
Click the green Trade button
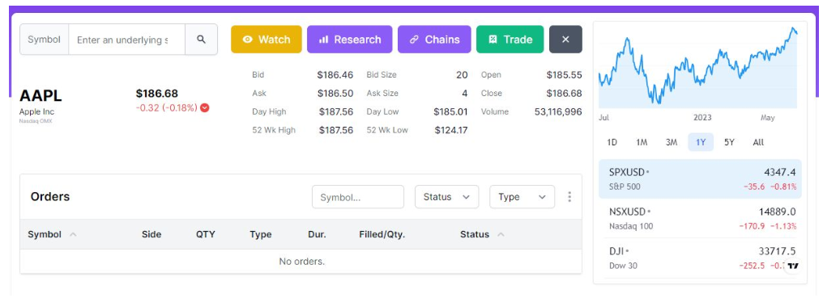pos(510,40)
